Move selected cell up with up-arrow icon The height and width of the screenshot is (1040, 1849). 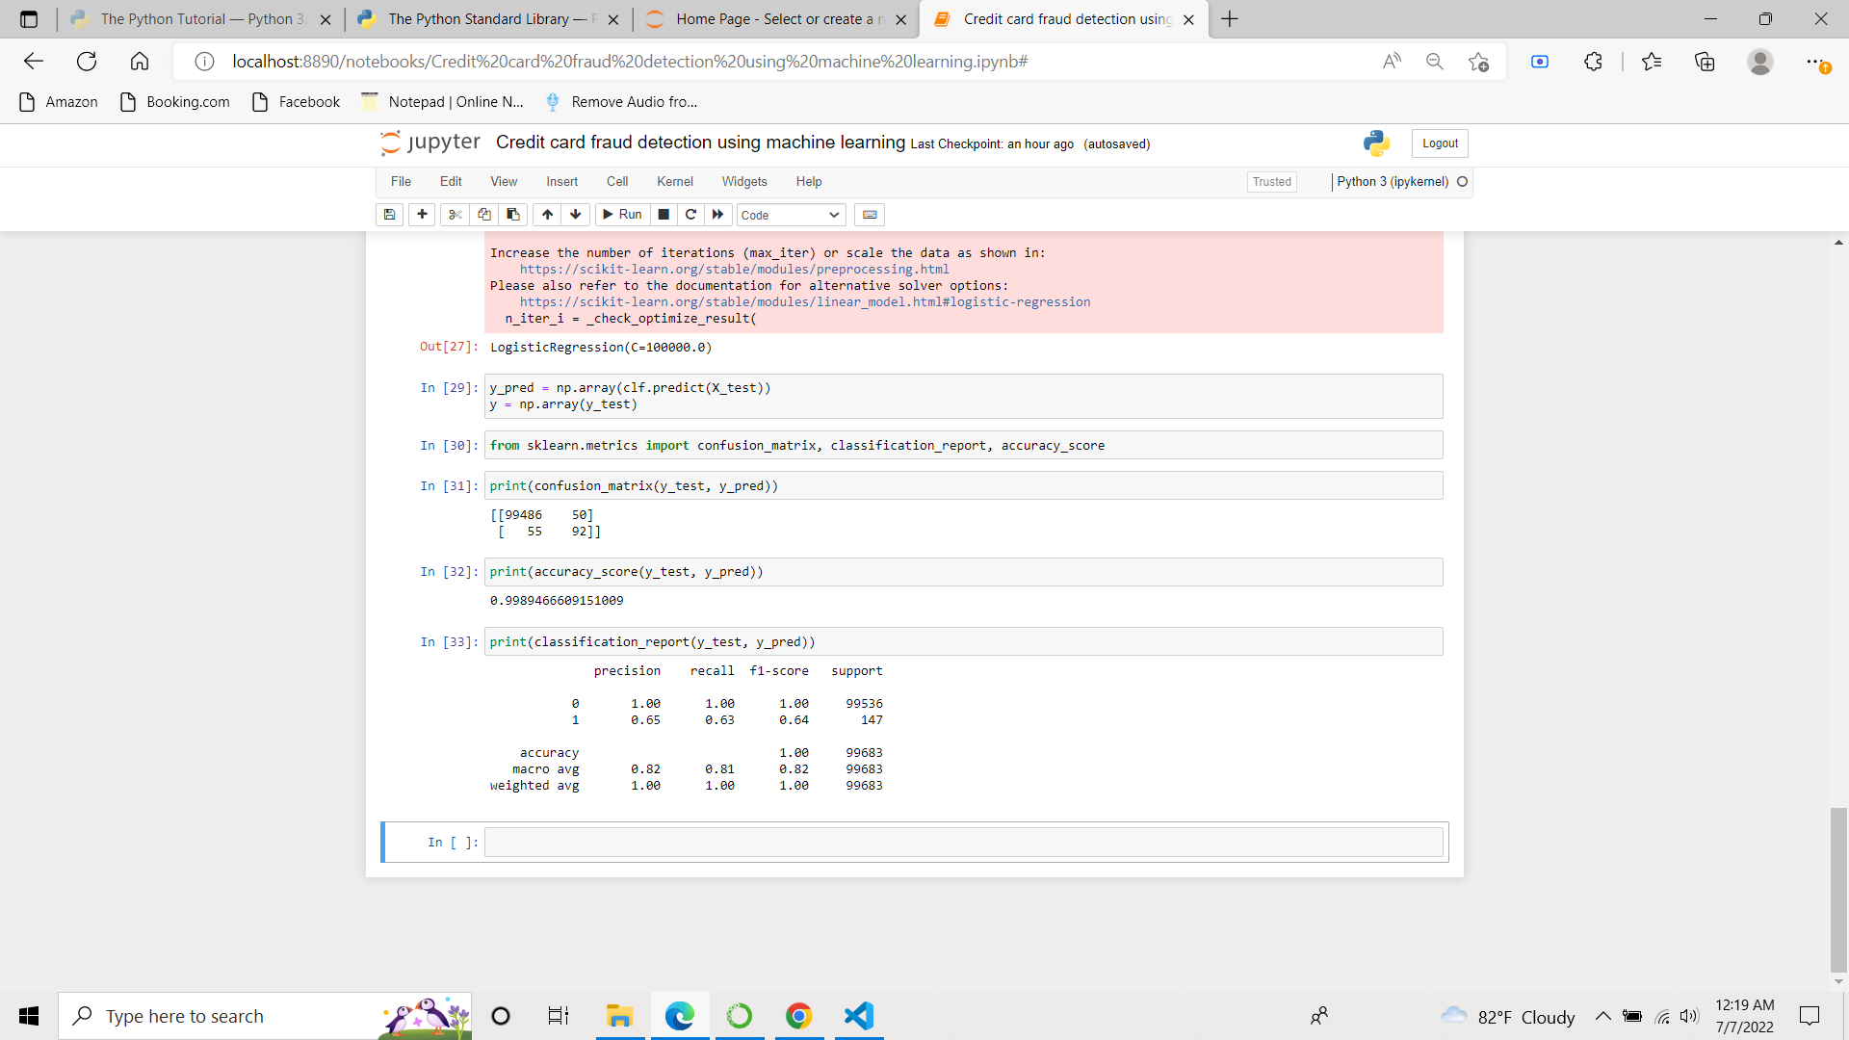pyautogui.click(x=547, y=214)
